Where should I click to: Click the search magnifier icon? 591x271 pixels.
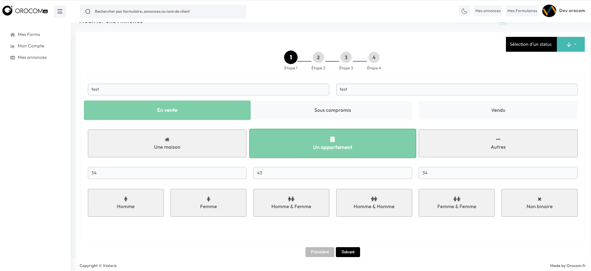88,11
